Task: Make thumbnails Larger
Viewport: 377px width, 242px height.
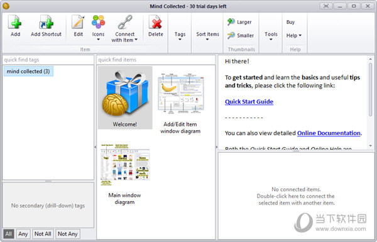Action: click(x=239, y=22)
